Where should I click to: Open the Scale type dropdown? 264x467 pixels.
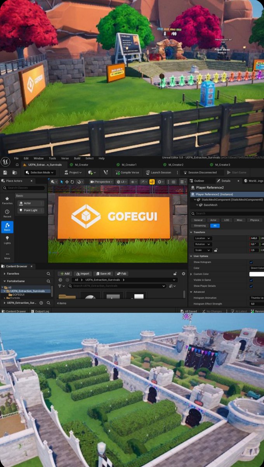[203, 250]
